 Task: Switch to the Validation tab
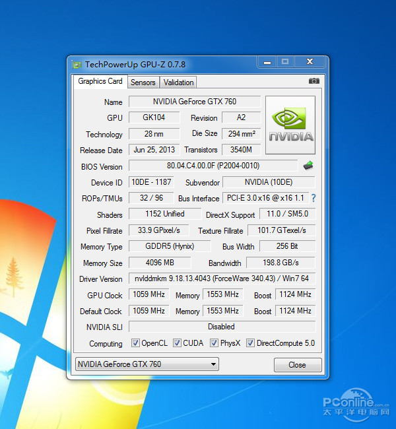pos(178,82)
